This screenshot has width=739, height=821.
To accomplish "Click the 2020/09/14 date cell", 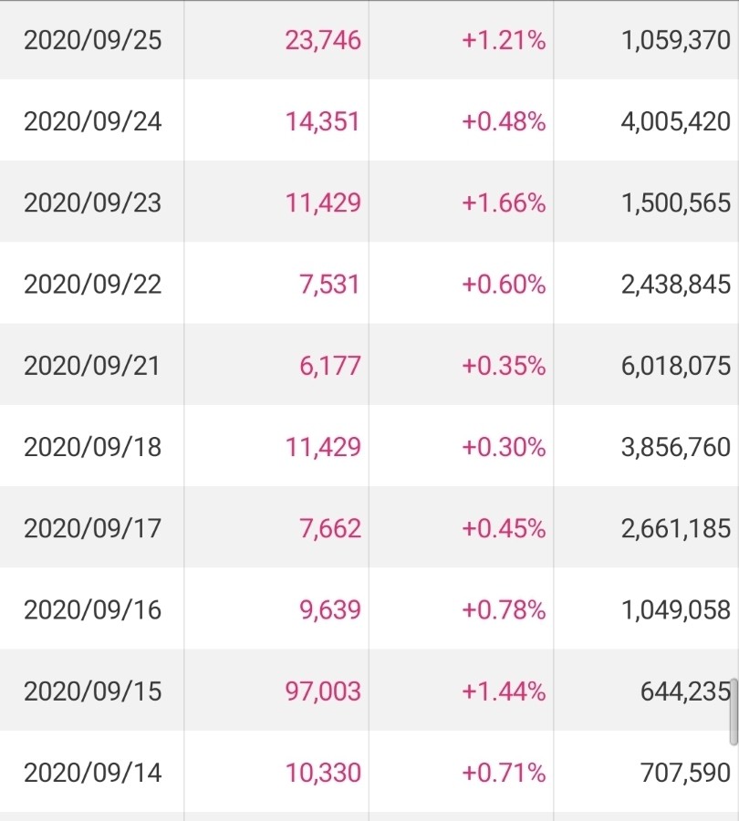I will (x=93, y=773).
